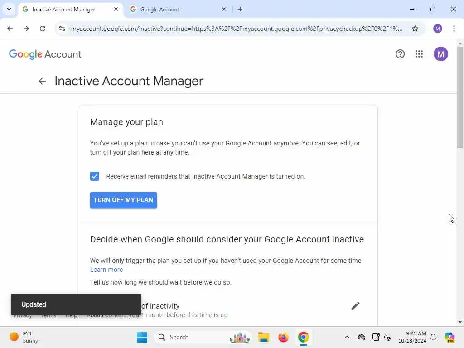464x348 pixels.
Task: Switch to the Google Account tab
Action: pyautogui.click(x=160, y=9)
